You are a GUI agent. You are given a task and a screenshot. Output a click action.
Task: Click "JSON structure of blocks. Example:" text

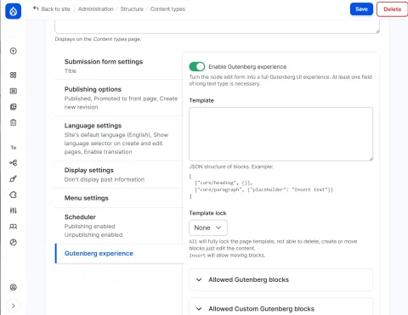click(x=231, y=166)
